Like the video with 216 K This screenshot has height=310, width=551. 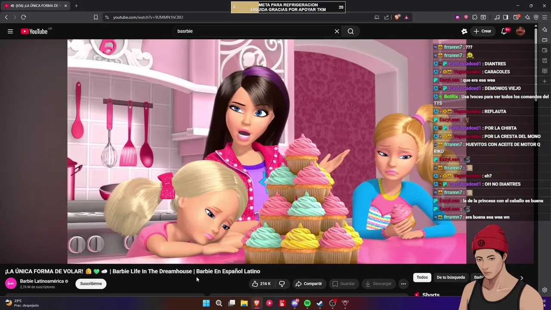click(261, 284)
